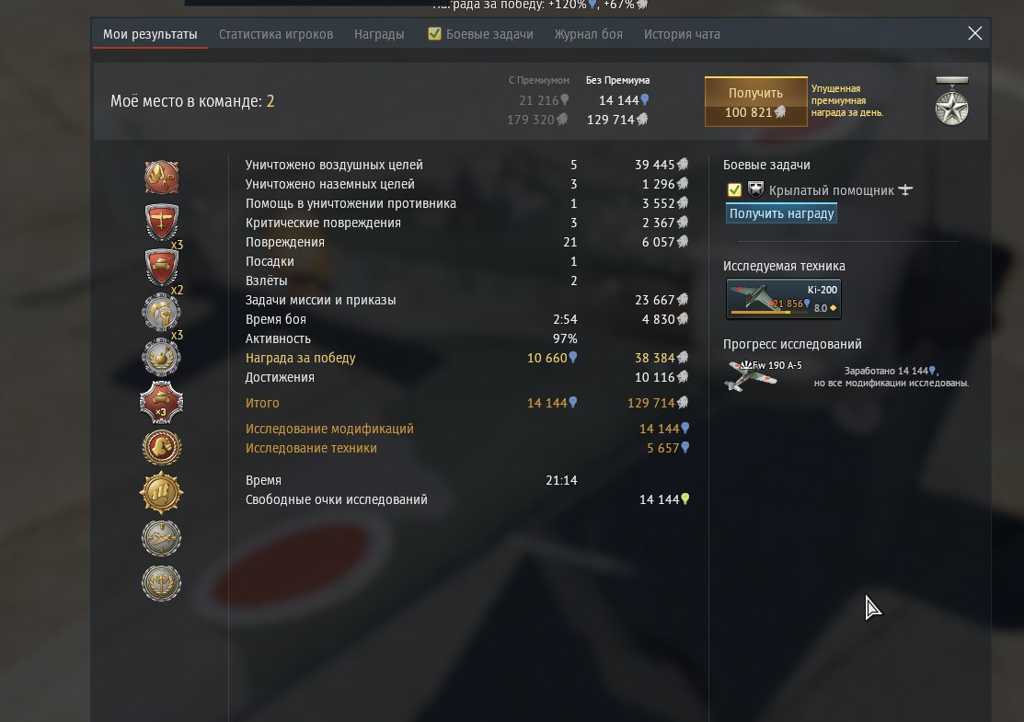Toggle the Боевые задачи tab checkbox
Viewport: 1024px width, 722px height.
[x=434, y=34]
